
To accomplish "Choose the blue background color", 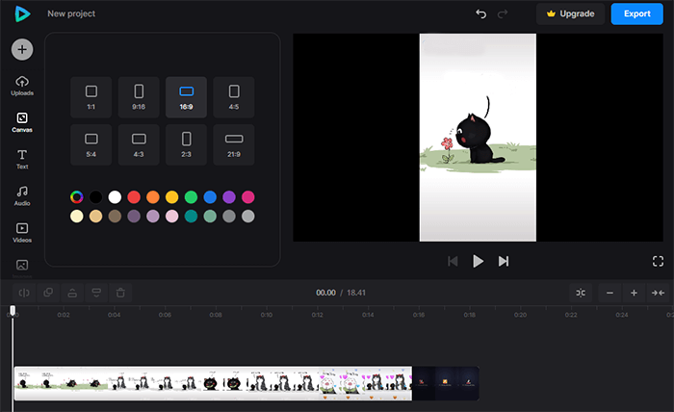I will point(210,197).
